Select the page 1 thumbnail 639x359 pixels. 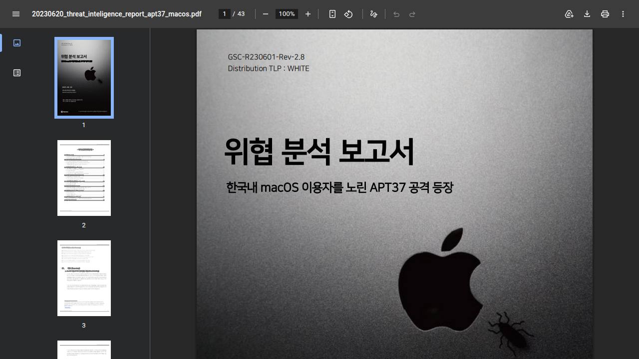(84, 78)
